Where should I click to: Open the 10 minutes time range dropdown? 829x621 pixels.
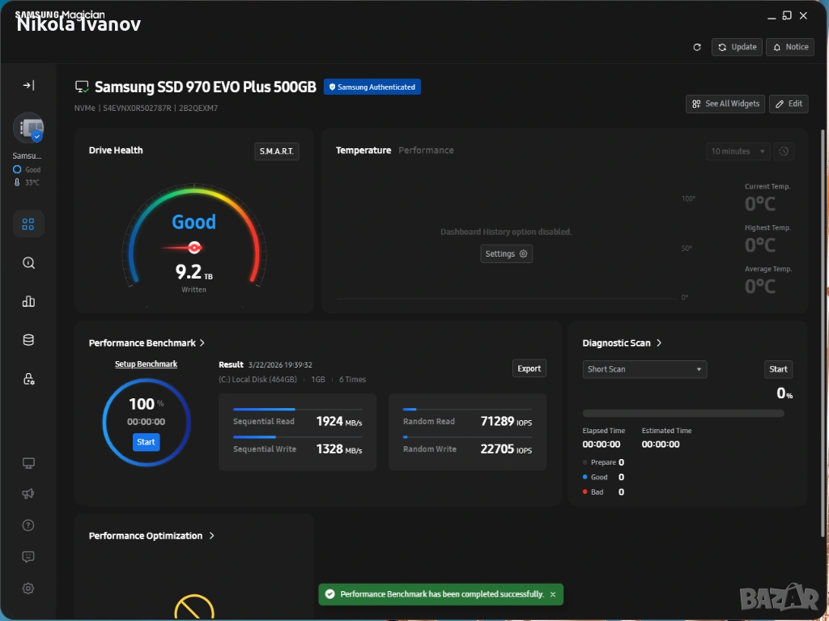(738, 151)
